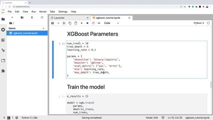
Task: Click the Ln 10, Col 25 status item
Action: pyautogui.click(x=175, y=118)
